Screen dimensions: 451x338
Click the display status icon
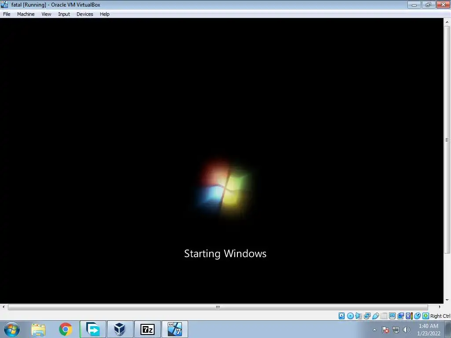coord(392,316)
